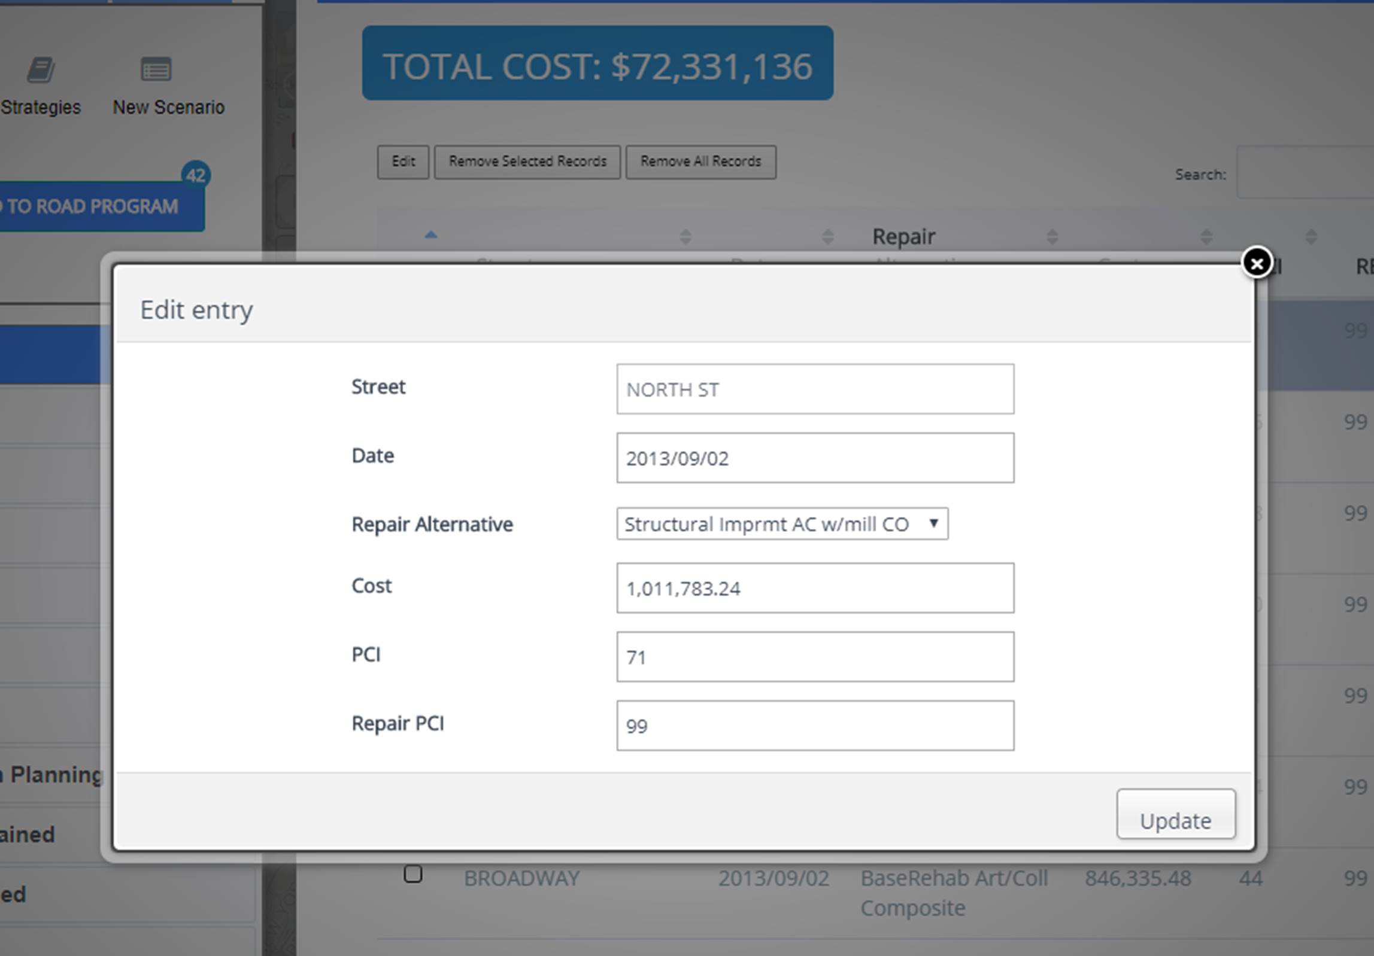Click into the Date field
This screenshot has width=1374, height=956.
[x=815, y=458]
